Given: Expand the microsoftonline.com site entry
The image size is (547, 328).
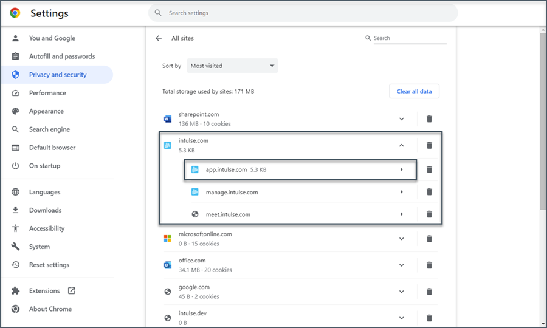Looking at the screenshot, I should (402, 239).
